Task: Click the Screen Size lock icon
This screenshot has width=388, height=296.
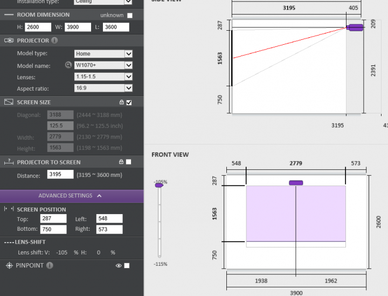Action: [121, 102]
